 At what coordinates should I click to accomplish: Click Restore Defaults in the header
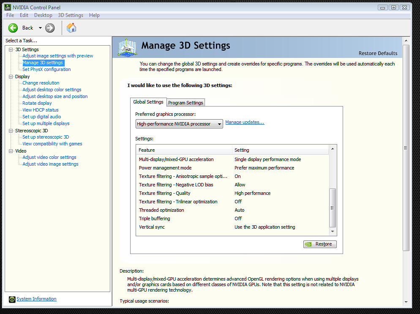click(378, 53)
